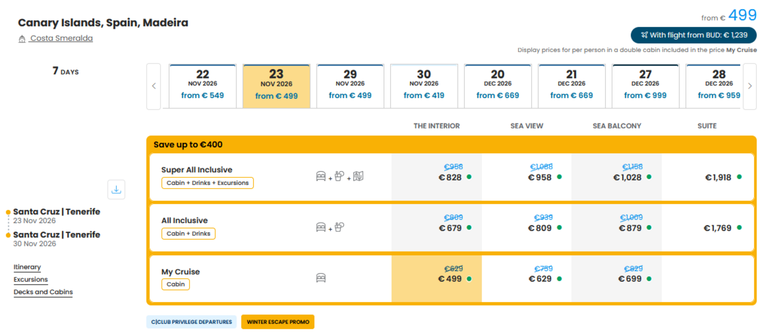Select the 20 Dec 2026 departure tab
762x335 pixels.
click(x=498, y=86)
